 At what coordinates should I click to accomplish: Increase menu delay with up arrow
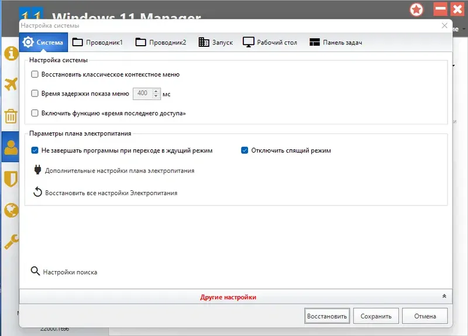(156, 91)
